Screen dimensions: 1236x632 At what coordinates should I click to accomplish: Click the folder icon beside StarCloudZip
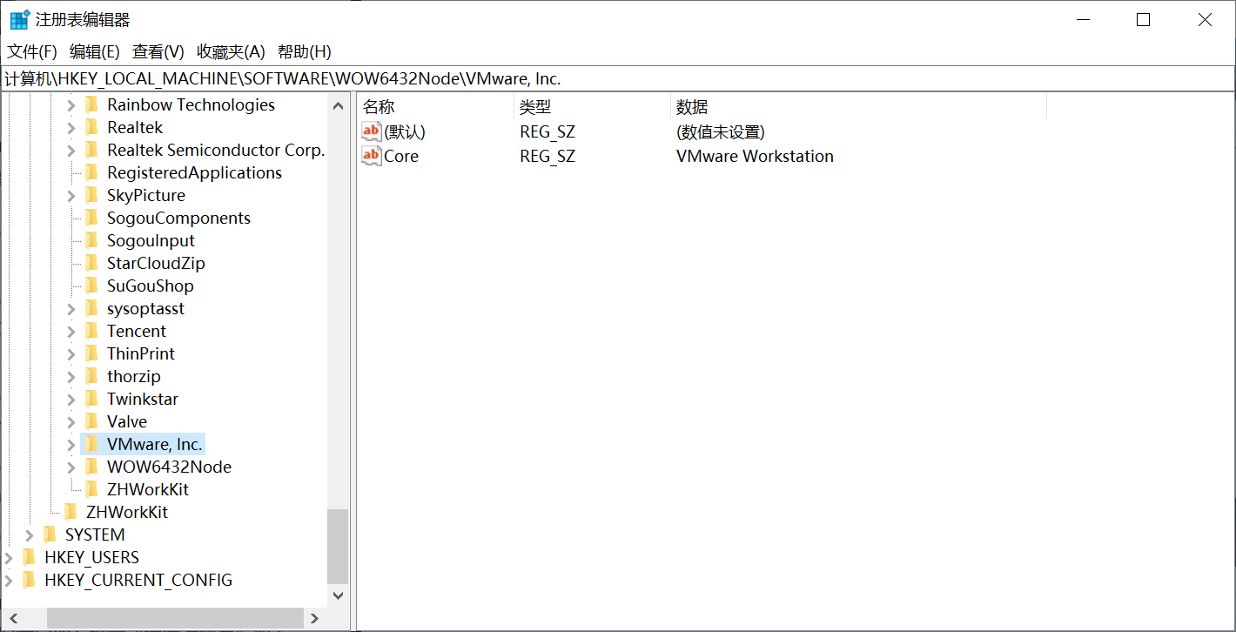click(x=91, y=263)
